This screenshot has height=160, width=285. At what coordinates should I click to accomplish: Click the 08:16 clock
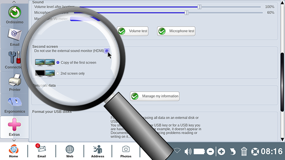[271, 151]
